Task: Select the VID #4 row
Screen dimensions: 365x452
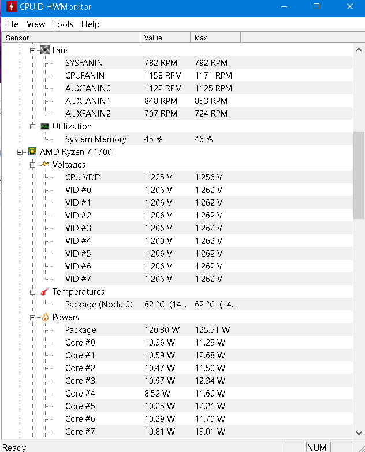Action: (208, 240)
